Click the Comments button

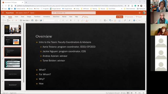tap(129, 17)
